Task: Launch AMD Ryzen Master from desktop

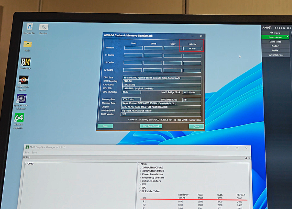Action: tap(23, 80)
